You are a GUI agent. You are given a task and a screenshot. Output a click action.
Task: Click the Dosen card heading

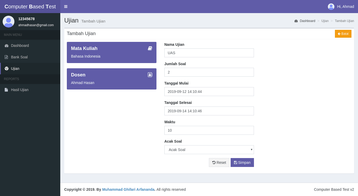(x=78, y=75)
